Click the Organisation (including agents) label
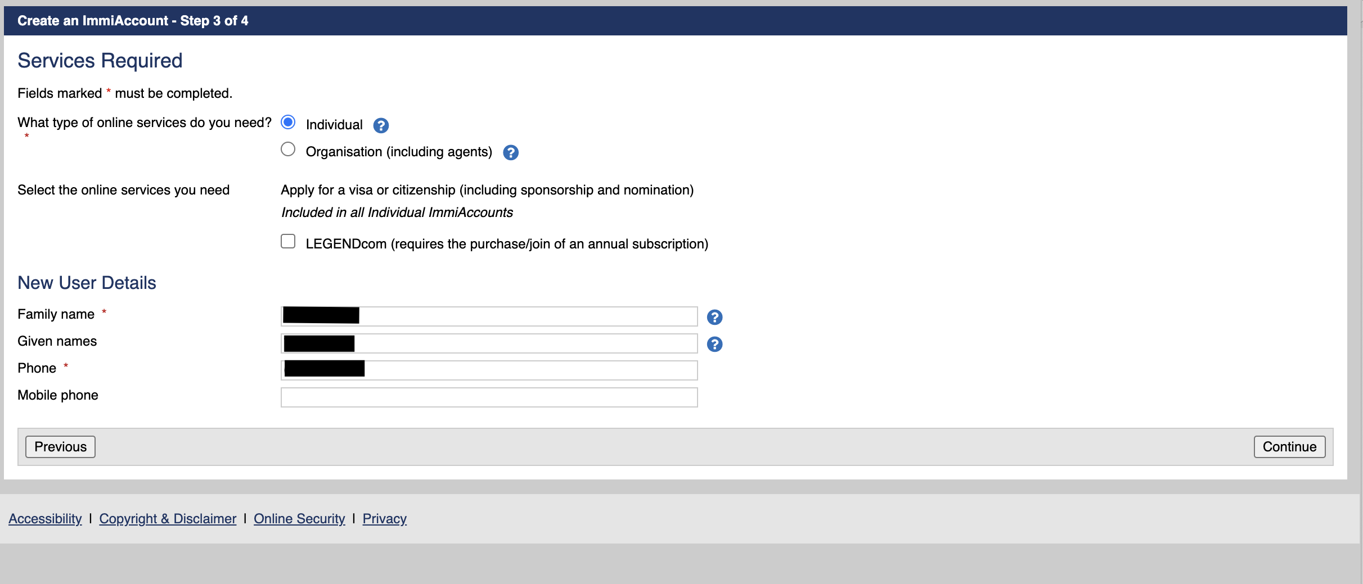The height and width of the screenshot is (584, 1363). pos(399,152)
